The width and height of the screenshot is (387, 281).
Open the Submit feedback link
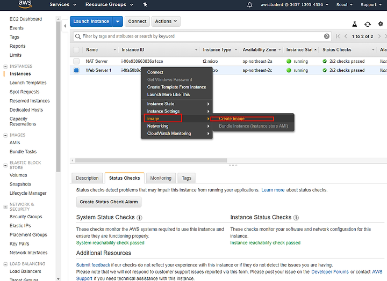tap(93, 265)
